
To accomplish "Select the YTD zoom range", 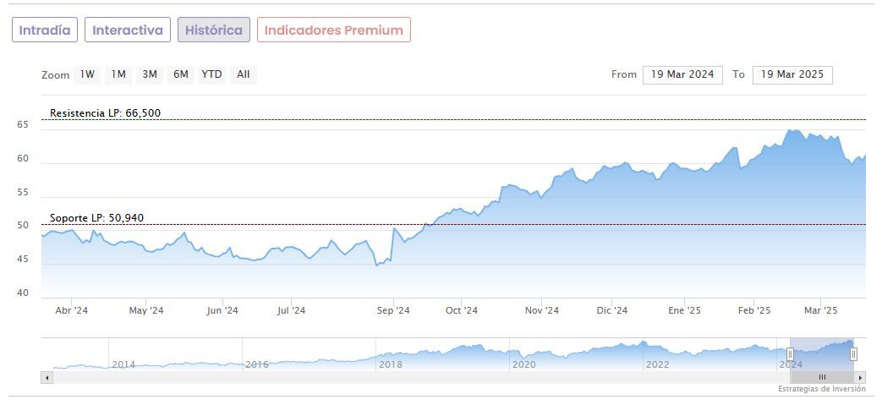I will 211,74.
